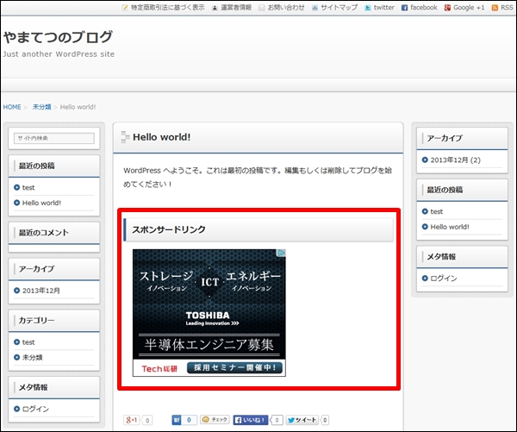Click the Facebook いいね! button
The width and height of the screenshot is (517, 432).
point(251,420)
